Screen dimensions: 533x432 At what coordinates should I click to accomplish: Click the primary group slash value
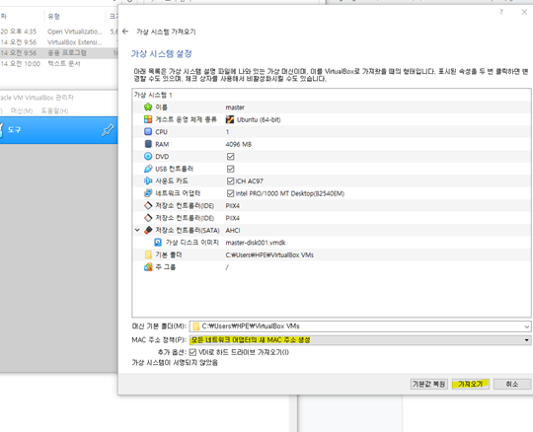click(x=227, y=267)
